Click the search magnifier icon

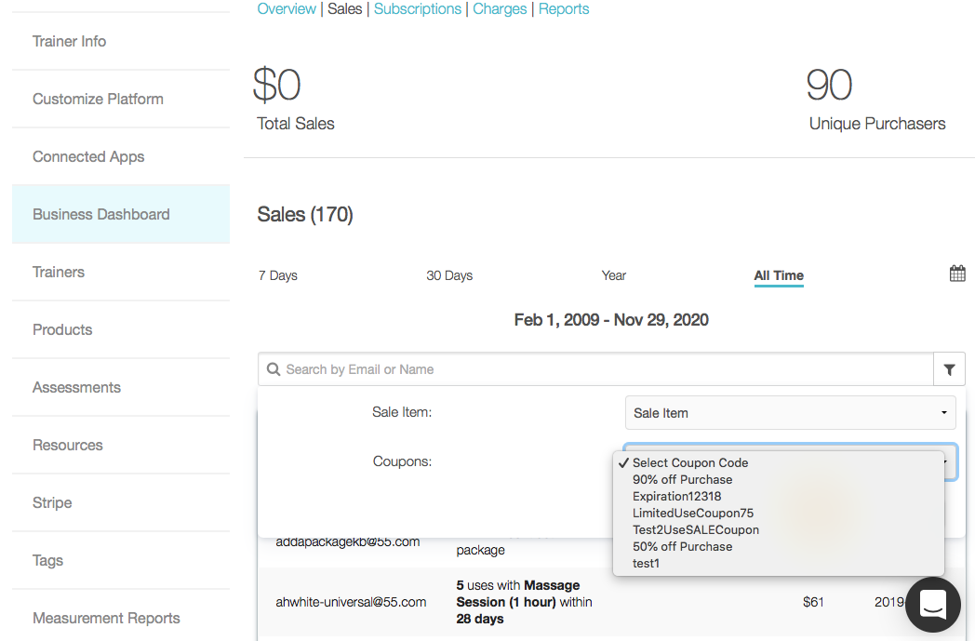(x=274, y=369)
